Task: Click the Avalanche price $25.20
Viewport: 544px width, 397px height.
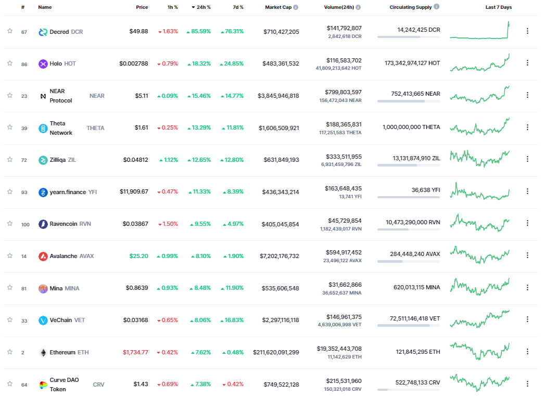Action: tap(139, 256)
